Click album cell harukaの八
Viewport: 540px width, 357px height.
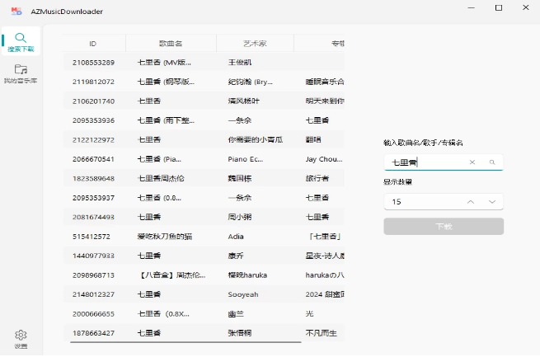tap(325, 275)
